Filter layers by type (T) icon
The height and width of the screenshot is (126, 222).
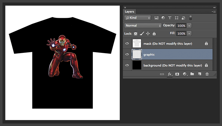[170, 18]
